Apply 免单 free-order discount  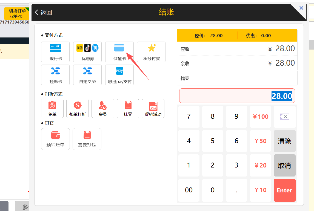52,108
